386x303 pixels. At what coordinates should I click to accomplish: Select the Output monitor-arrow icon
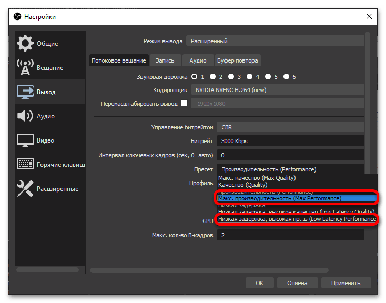tap(25, 92)
